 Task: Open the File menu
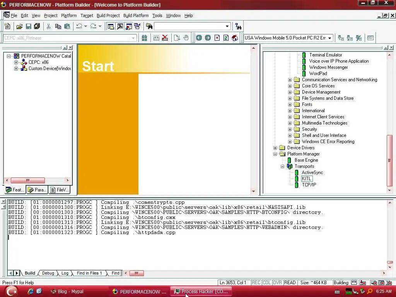[x=14, y=15]
